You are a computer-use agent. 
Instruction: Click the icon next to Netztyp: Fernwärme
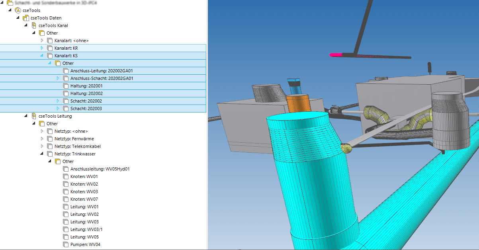[x=50, y=139]
